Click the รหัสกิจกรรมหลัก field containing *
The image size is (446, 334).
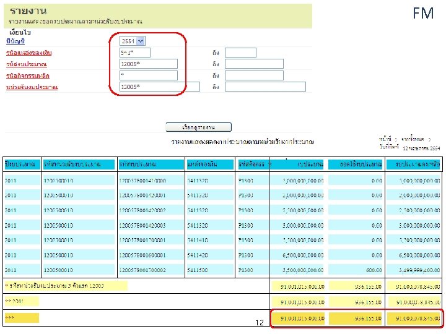coord(149,75)
